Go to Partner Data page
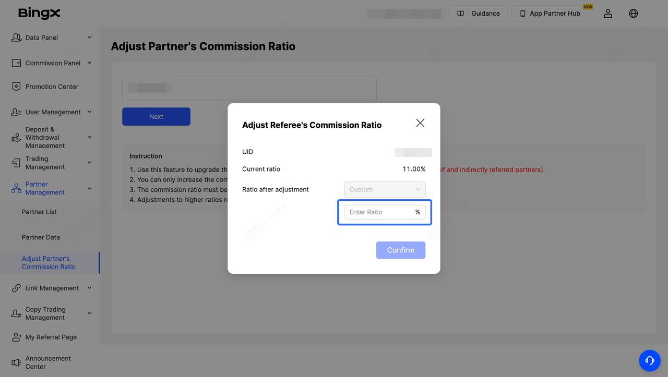Viewport: 668px width, 377px height. pyautogui.click(x=41, y=237)
